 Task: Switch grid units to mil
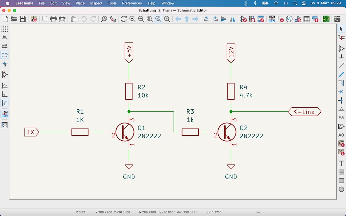pyautogui.click(x=4, y=46)
